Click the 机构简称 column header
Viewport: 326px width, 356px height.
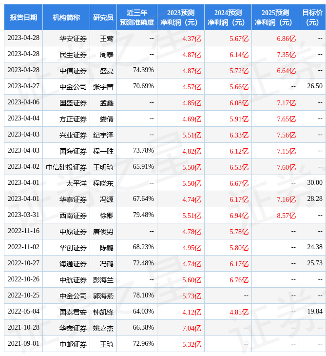pos(66,17)
